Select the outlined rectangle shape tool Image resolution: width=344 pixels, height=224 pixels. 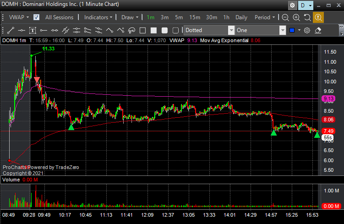pyautogui.click(x=142, y=30)
